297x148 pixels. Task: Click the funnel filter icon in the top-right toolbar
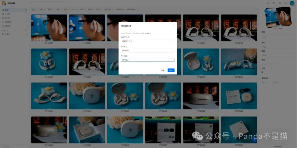[x=274, y=3]
